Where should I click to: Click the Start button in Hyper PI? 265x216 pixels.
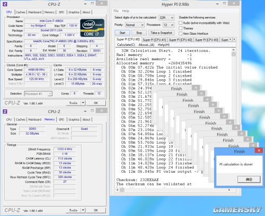pyautogui.click(x=122, y=33)
